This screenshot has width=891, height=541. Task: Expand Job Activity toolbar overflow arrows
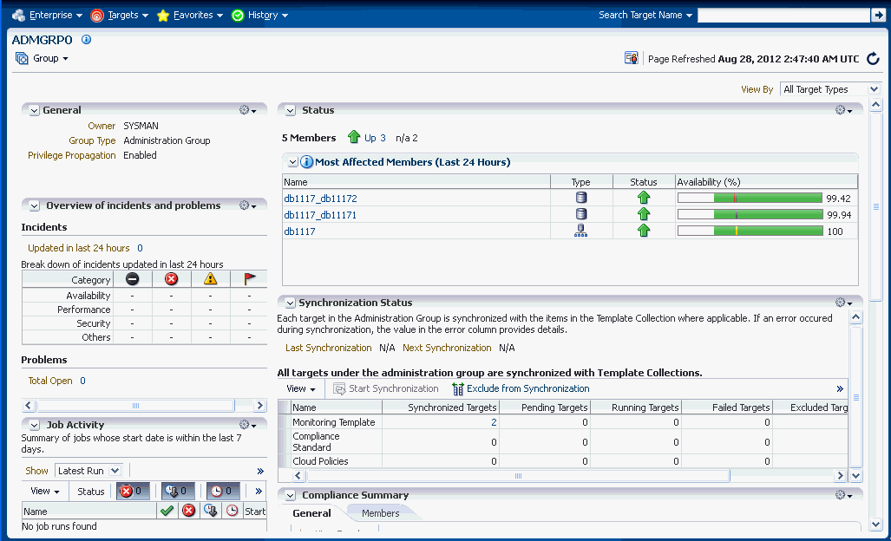[x=260, y=471]
